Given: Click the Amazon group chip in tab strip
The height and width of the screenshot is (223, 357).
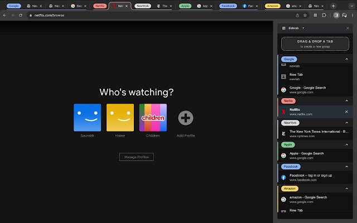Looking at the screenshot, I should 273,6.
